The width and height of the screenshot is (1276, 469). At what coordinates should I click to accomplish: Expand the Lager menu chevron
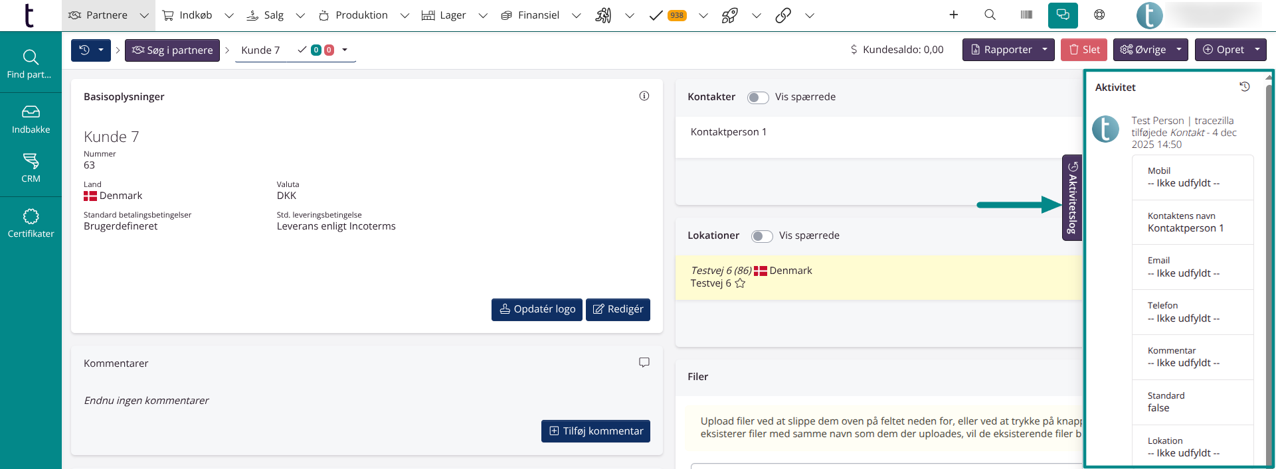coord(483,15)
